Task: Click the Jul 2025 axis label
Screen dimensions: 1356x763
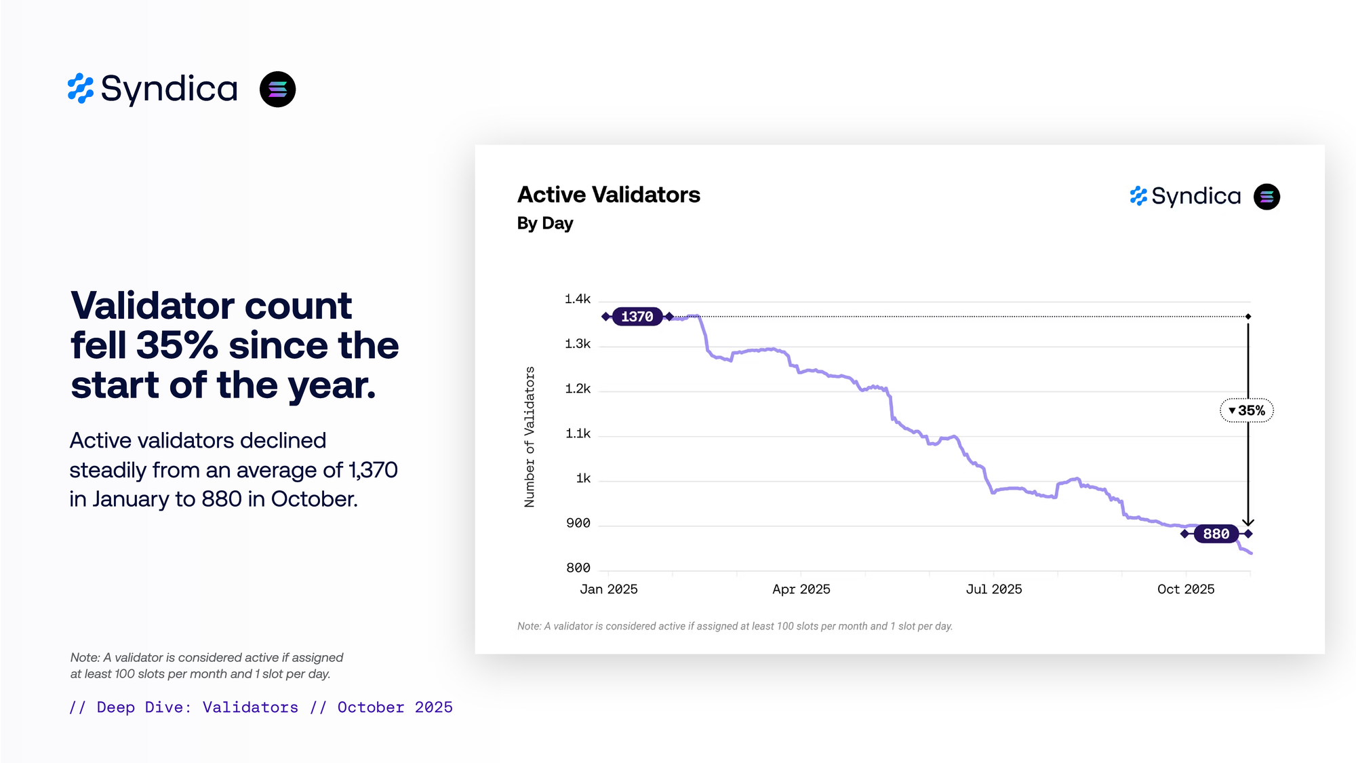Action: [x=993, y=589]
